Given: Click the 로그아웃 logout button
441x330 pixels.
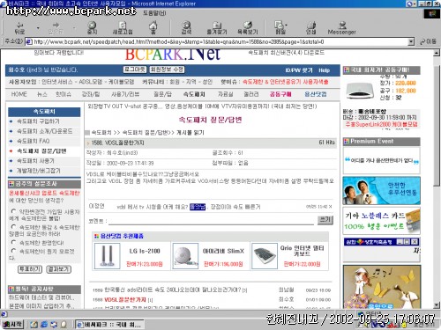Looking at the screenshot, I should [x=135, y=70].
